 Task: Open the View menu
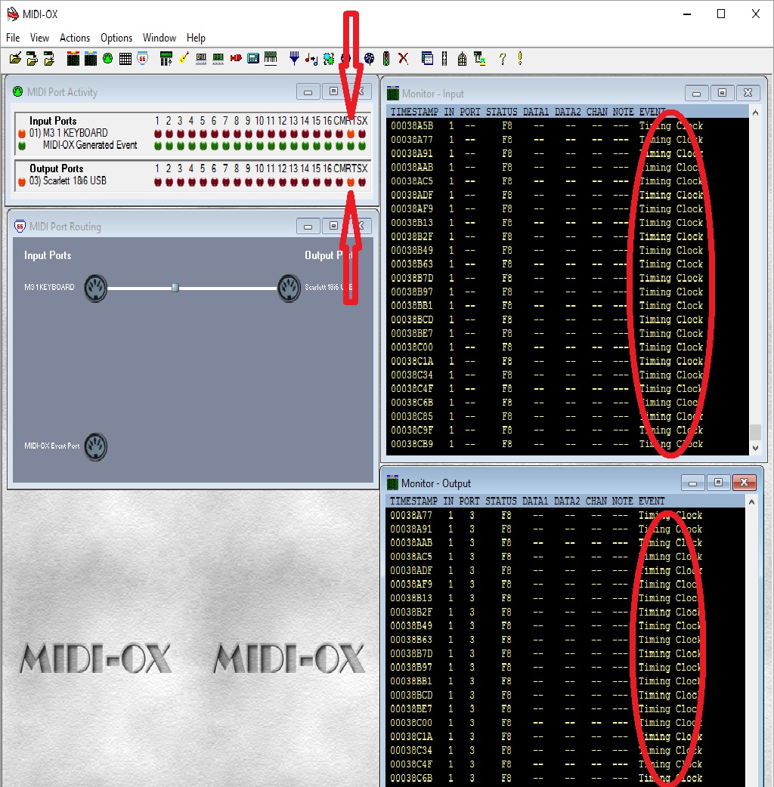(39, 38)
